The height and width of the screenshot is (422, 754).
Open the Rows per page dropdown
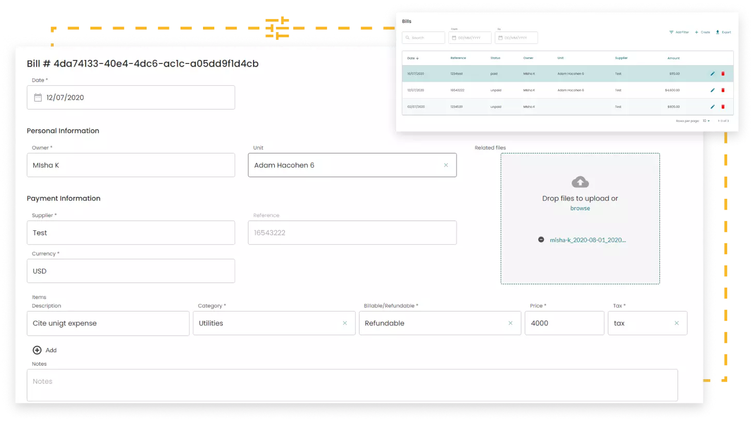pyautogui.click(x=706, y=121)
